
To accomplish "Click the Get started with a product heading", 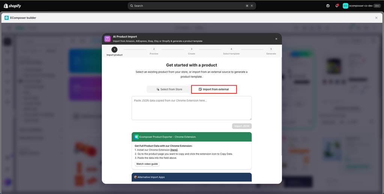I will (x=192, y=65).
